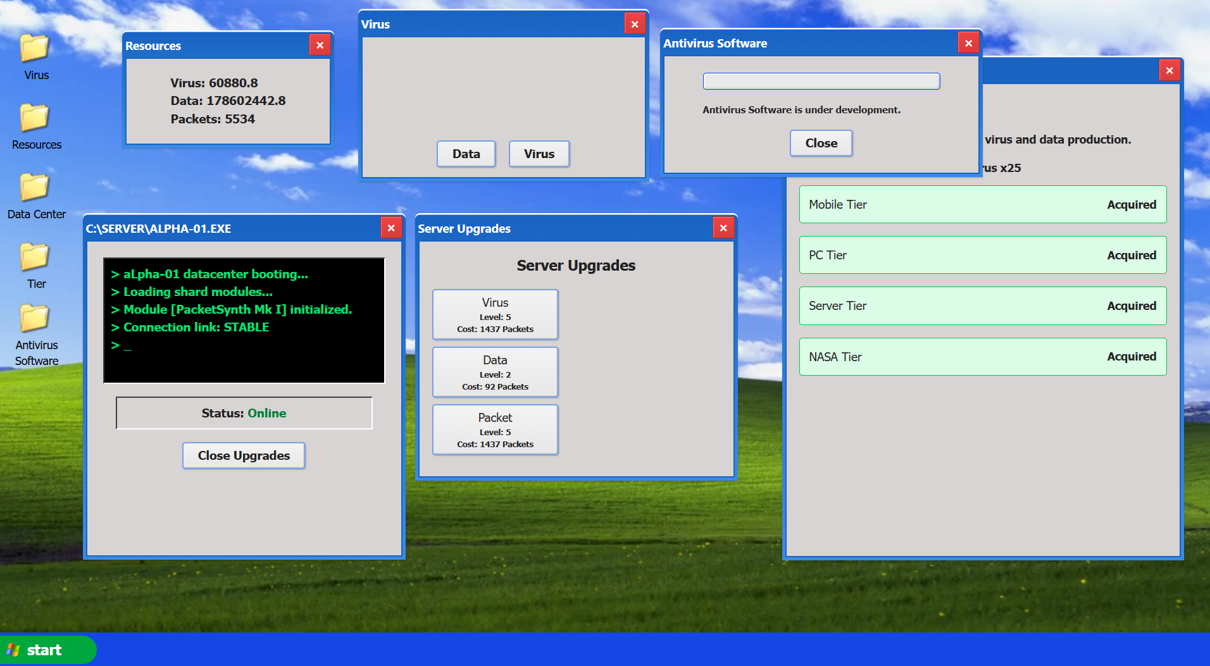Screen dimensions: 1210x666
Task: Close the Tier window behind Antivirus
Action: coord(1169,70)
